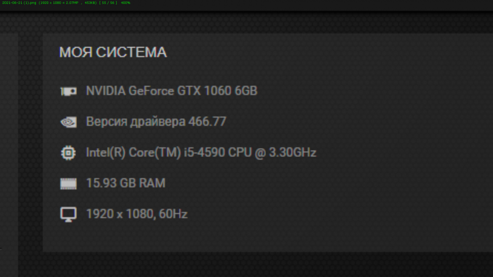Click the graphics card icon

(68, 91)
